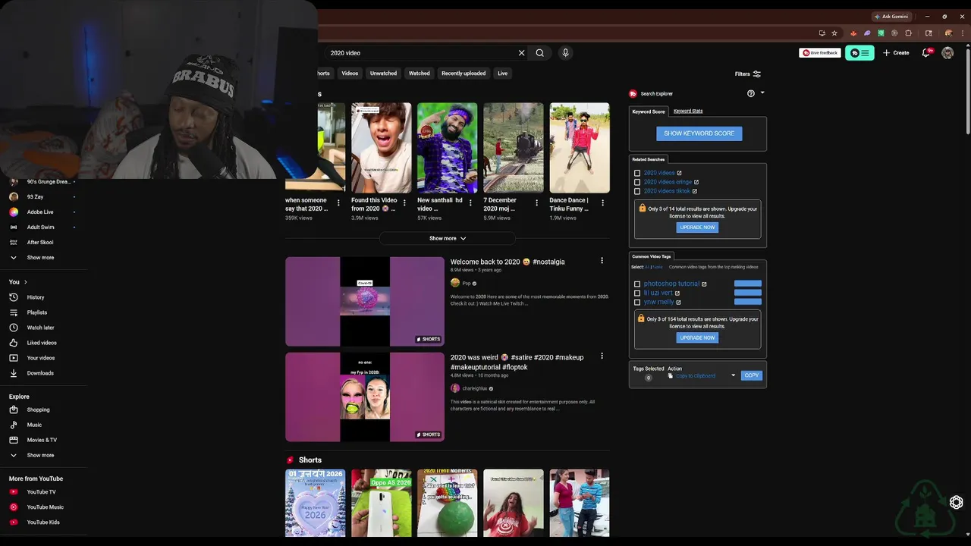Open the TubeBuddy menu in the header

pos(859,53)
